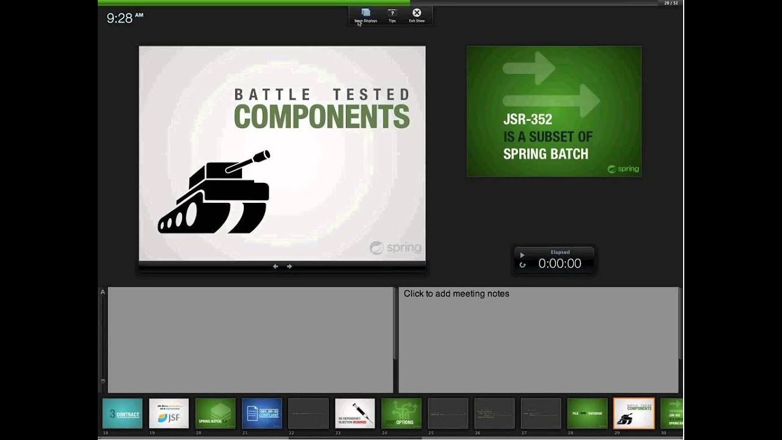Exit the slide show
Image resolution: width=782 pixels, height=440 pixels.
tap(417, 12)
